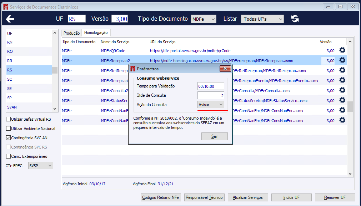Open Tipo de Documento MDFe dropdown

click(x=204, y=19)
